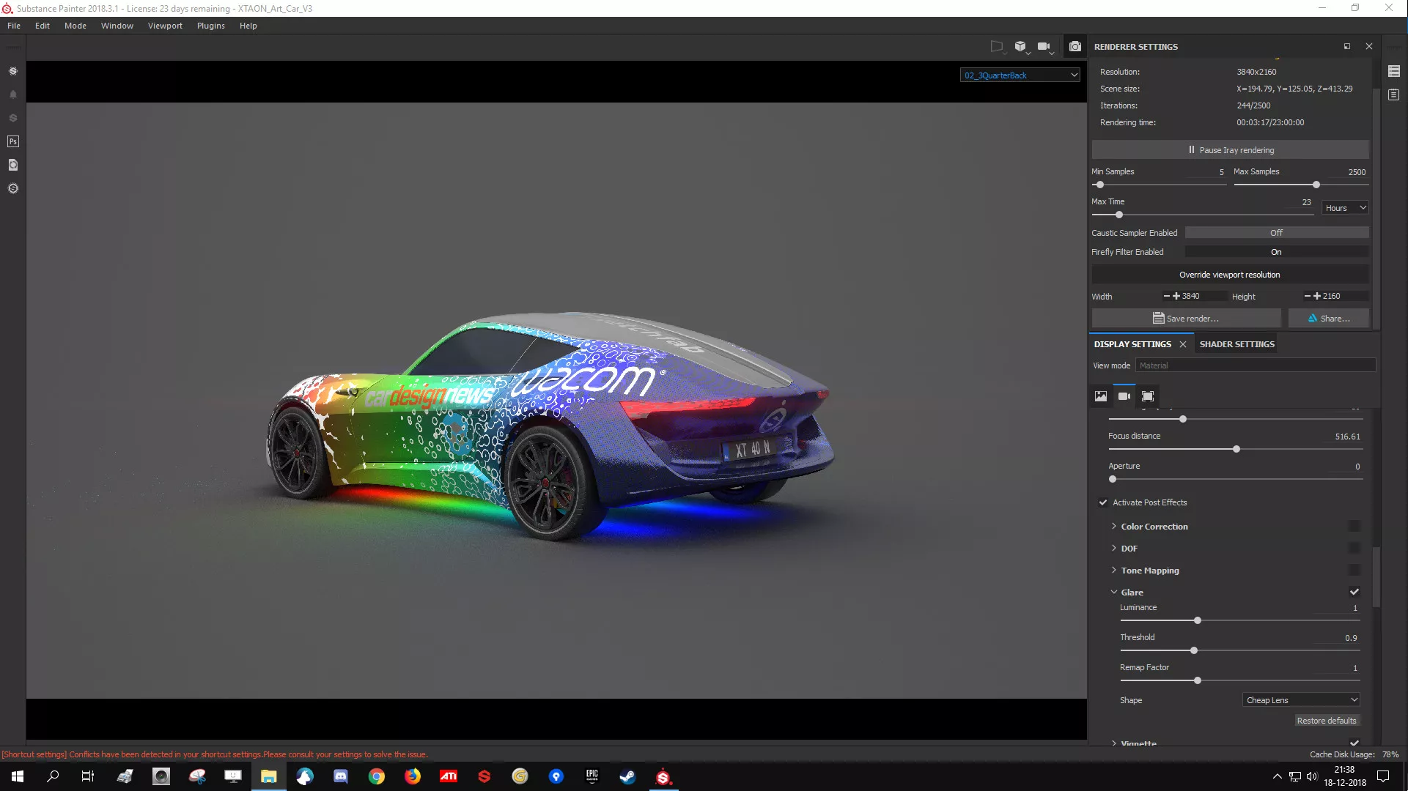Viewport: 1408px width, 791px height.
Task: Select the environment image tab icon in Display Settings
Action: click(x=1100, y=396)
